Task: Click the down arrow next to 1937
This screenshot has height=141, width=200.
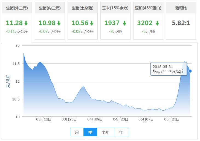Action: coord(124,23)
